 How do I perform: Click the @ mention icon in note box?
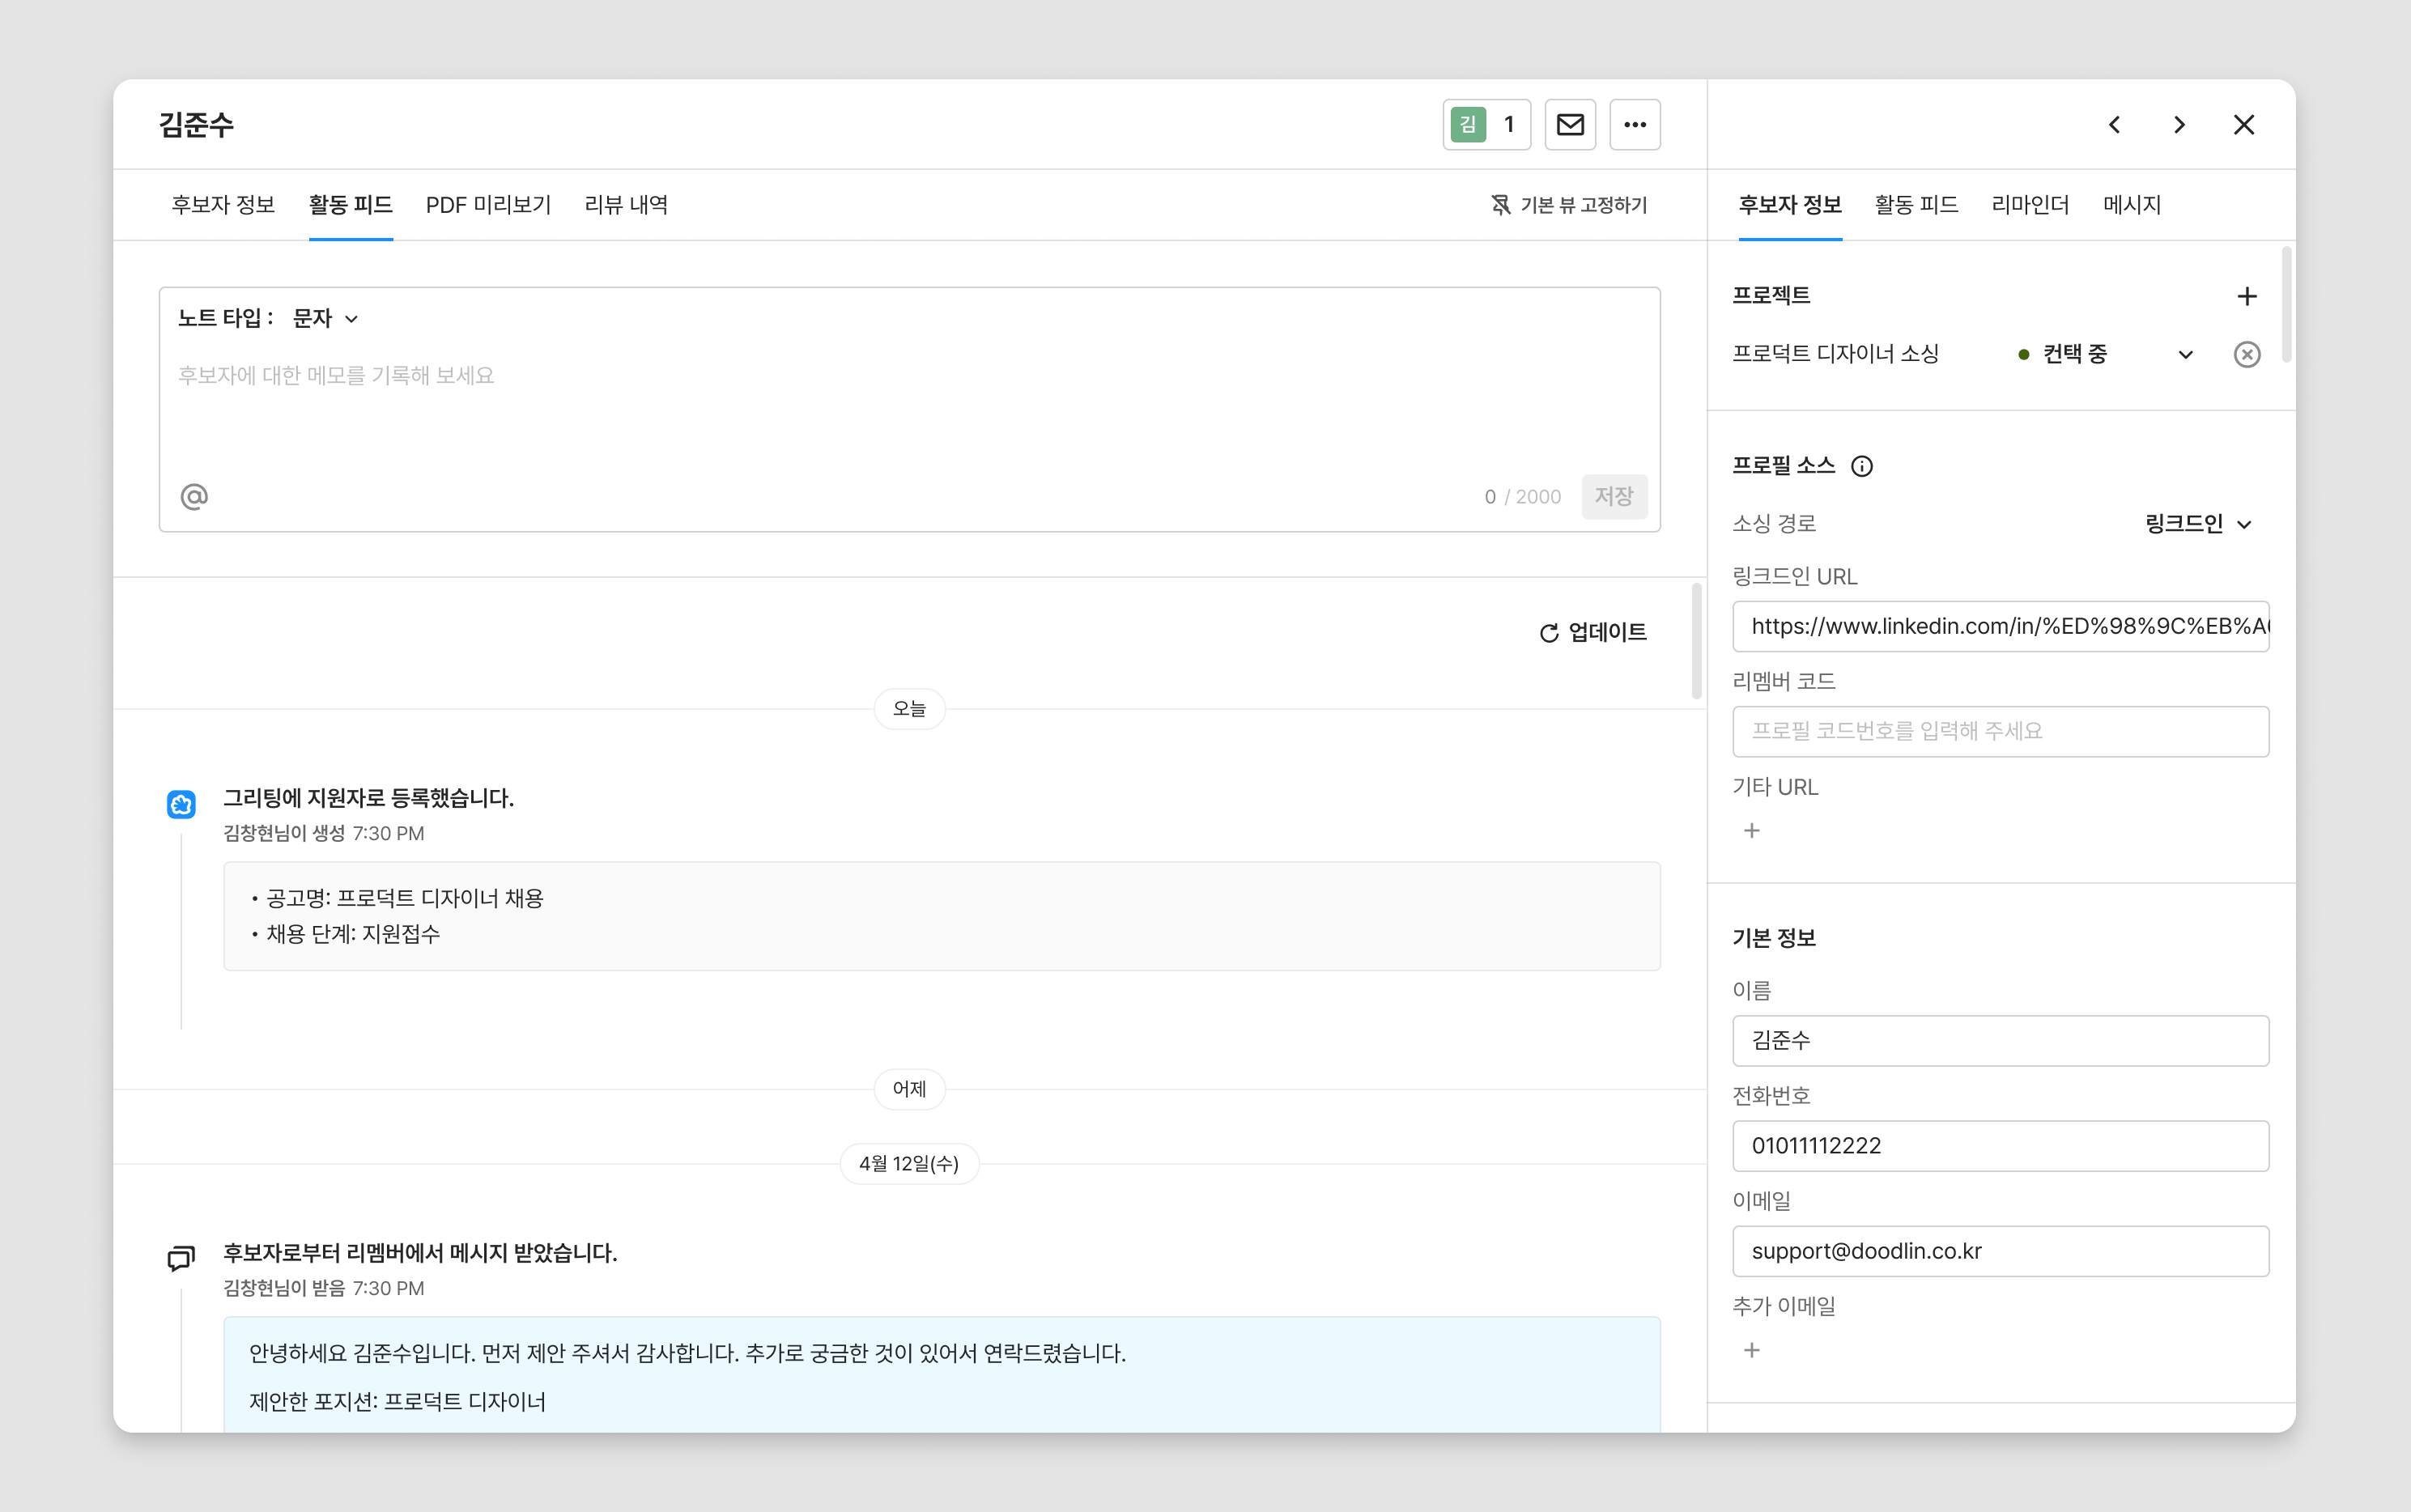pyautogui.click(x=194, y=496)
